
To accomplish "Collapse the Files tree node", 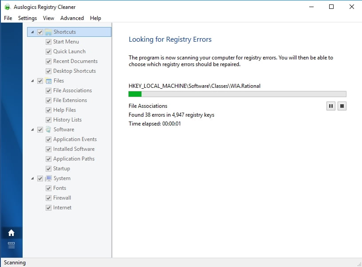I will [x=32, y=81].
